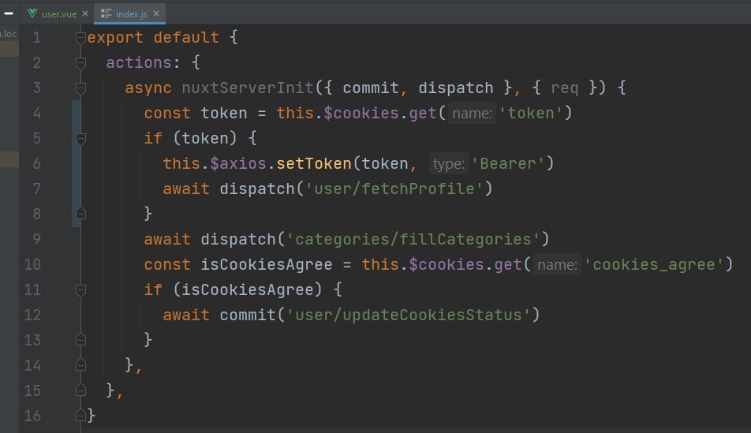Collapse the tool window with minus icon

pos(9,13)
